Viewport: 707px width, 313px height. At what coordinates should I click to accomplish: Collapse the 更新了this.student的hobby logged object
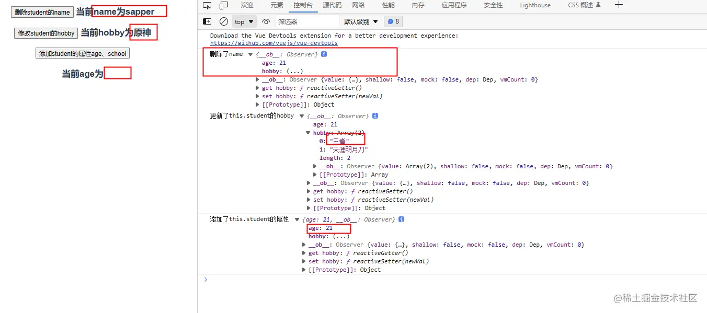pos(302,116)
